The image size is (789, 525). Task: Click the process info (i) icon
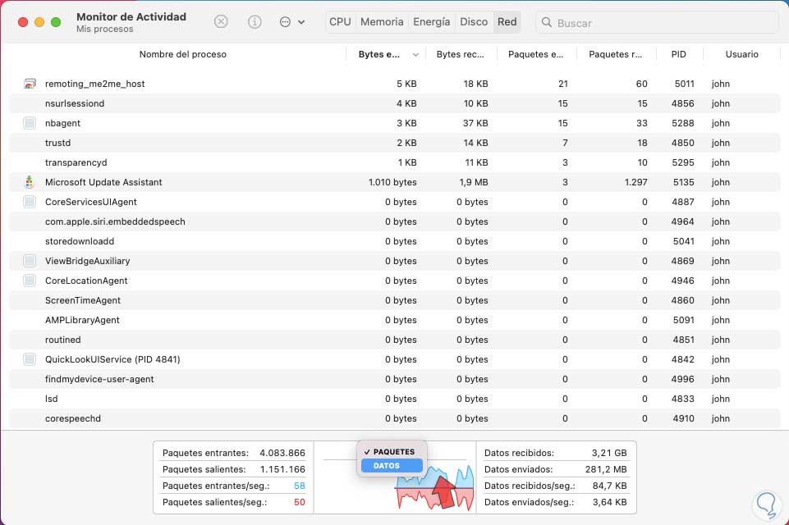(x=254, y=22)
